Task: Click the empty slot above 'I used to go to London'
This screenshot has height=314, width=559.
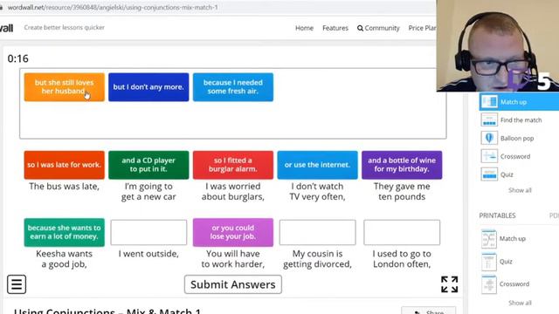Action: [402, 233]
